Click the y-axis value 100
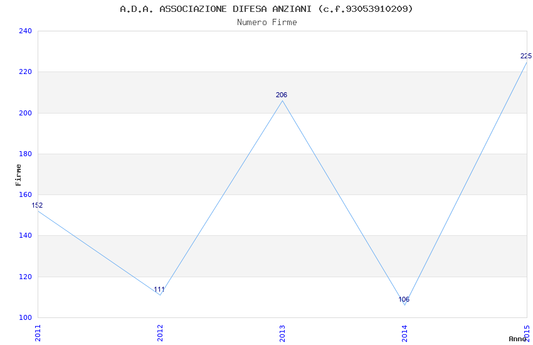Image resolution: width=533 pixels, height=345 pixels. coord(25,317)
